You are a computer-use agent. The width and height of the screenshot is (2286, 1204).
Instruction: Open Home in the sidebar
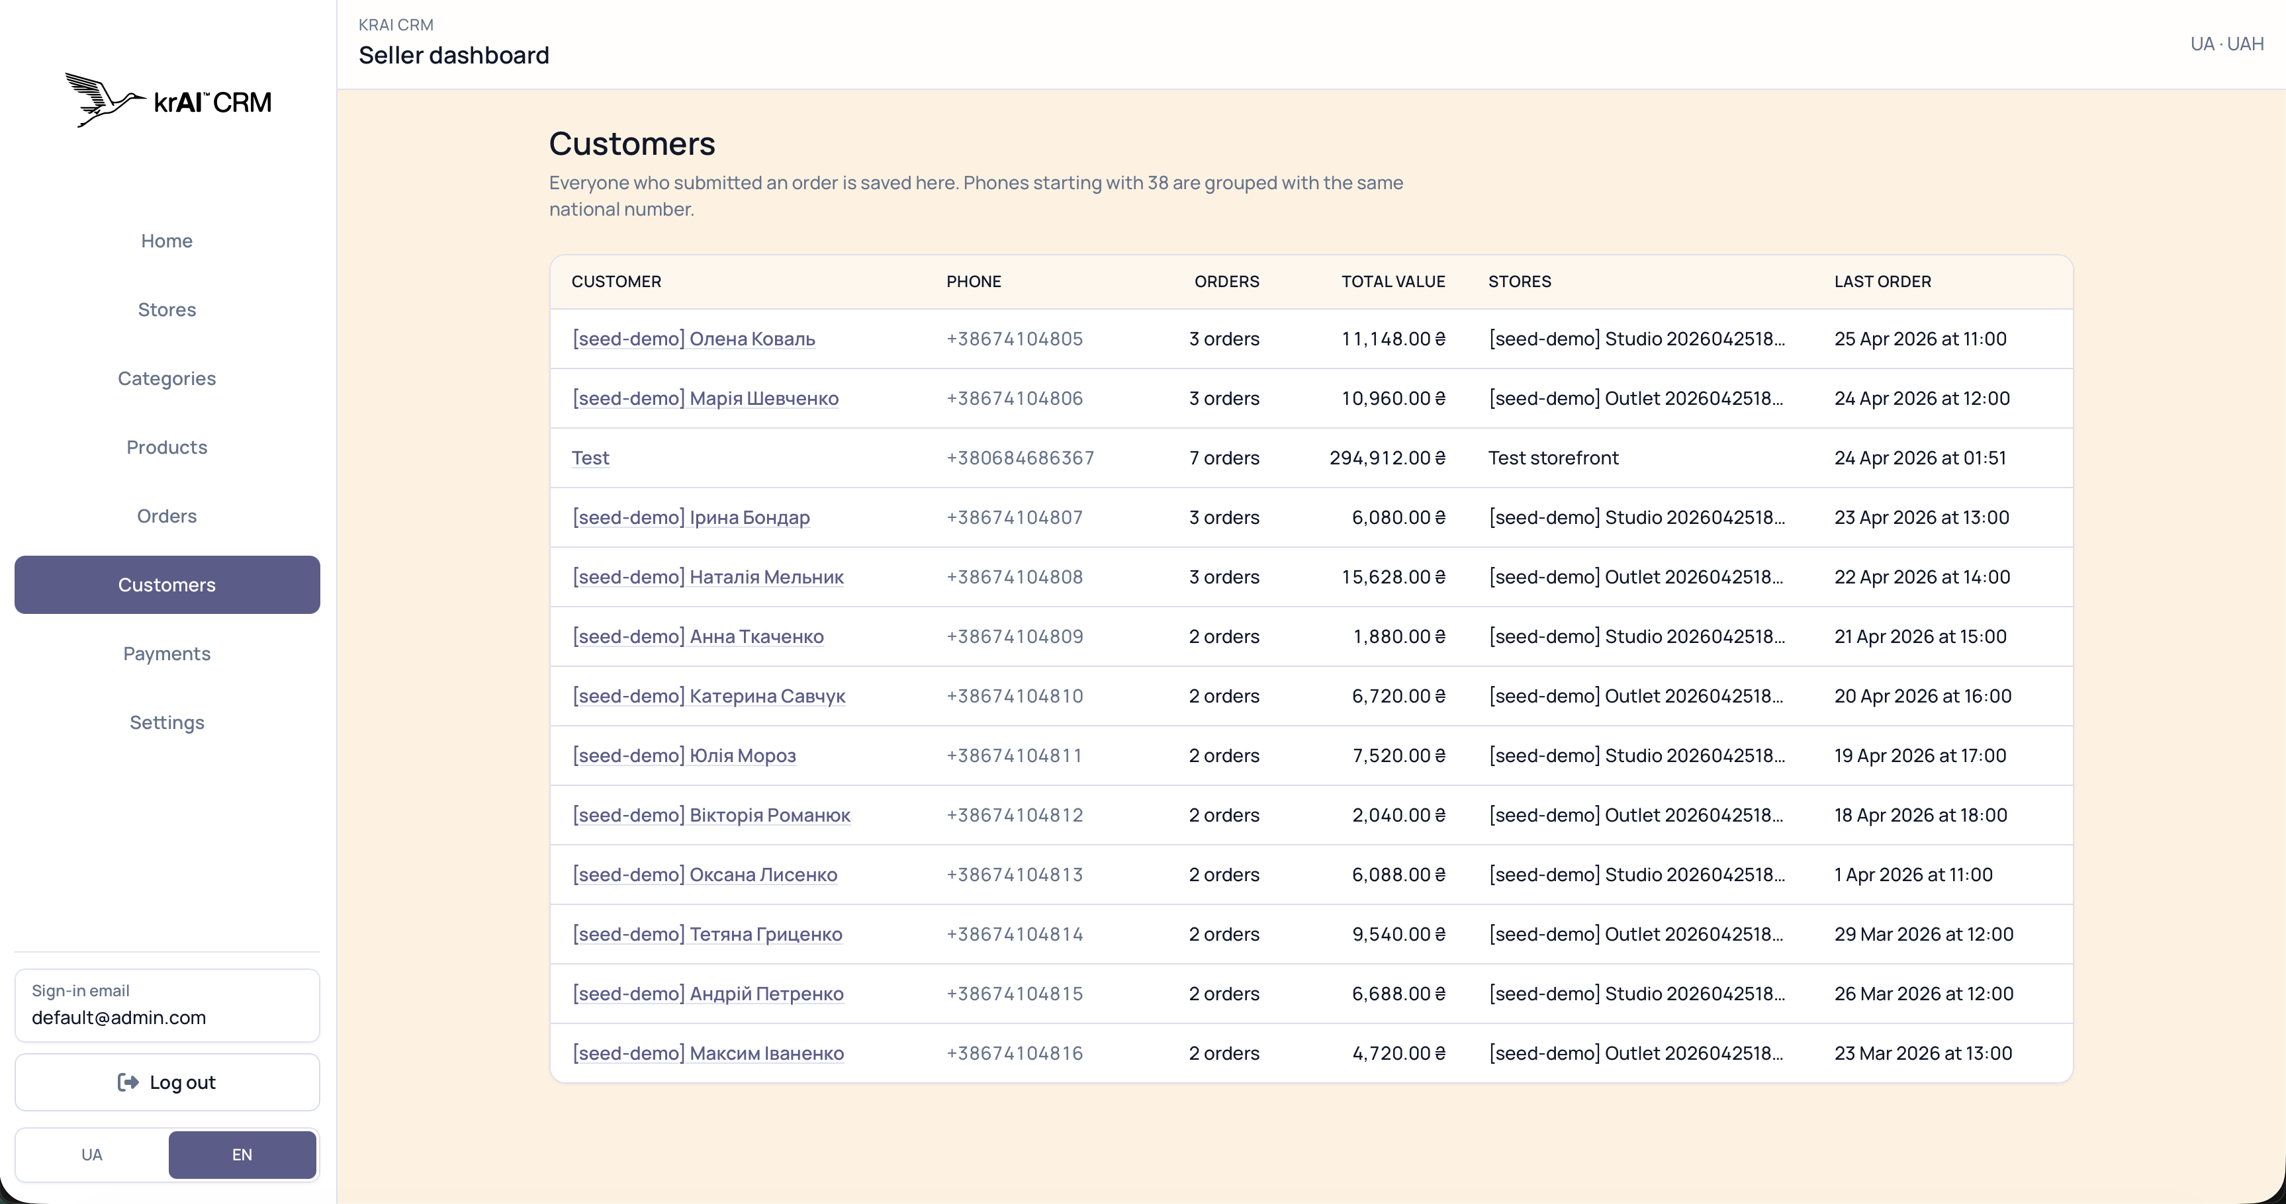point(167,240)
